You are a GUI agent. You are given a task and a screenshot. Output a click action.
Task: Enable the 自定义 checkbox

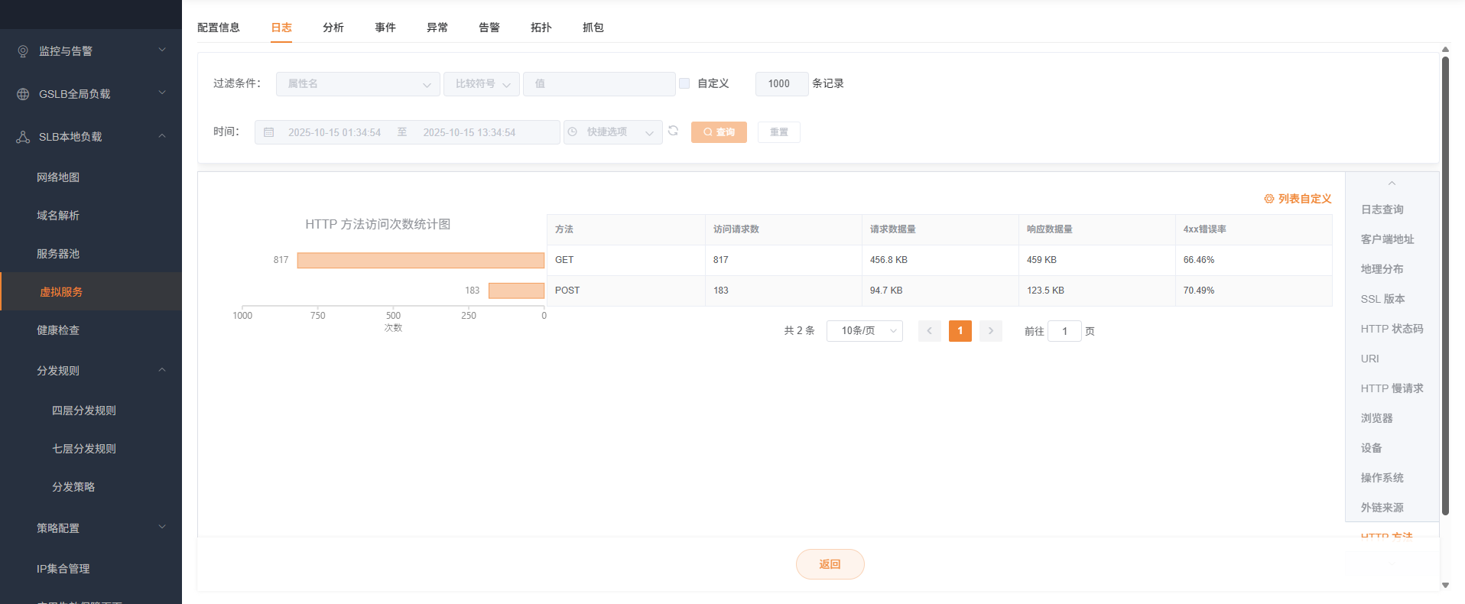click(684, 83)
